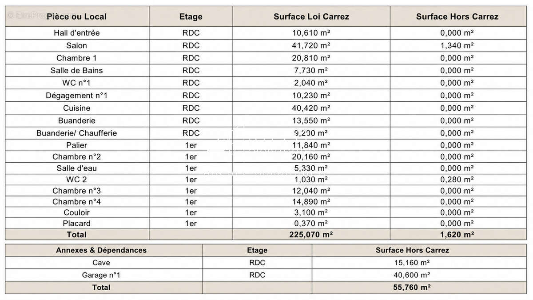Click the Salon Loi Carrez value 41,720 m²
The height and width of the screenshot is (300, 533).
click(x=311, y=45)
